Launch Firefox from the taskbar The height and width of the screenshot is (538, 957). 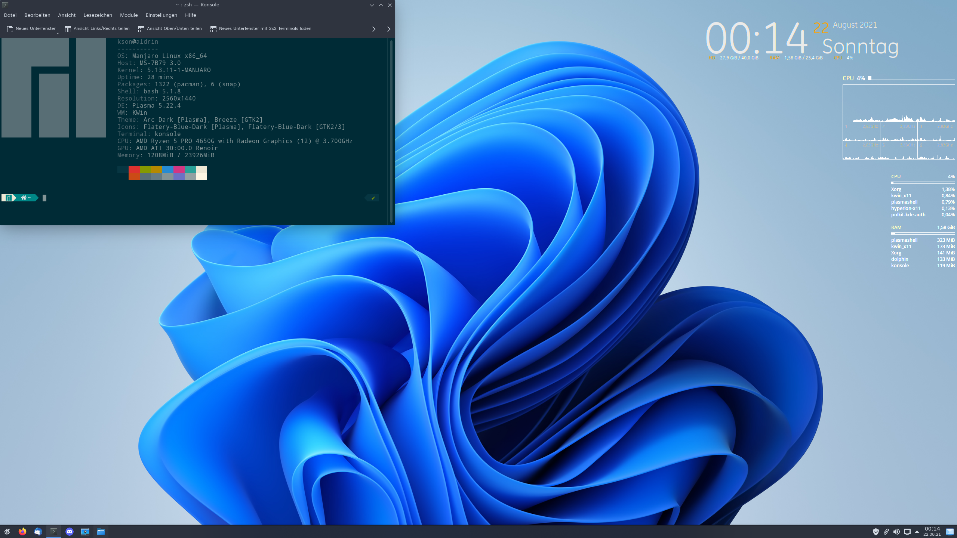[x=22, y=531]
